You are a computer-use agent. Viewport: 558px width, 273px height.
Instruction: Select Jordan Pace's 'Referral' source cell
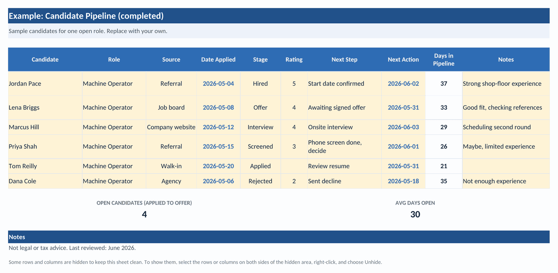[171, 84]
